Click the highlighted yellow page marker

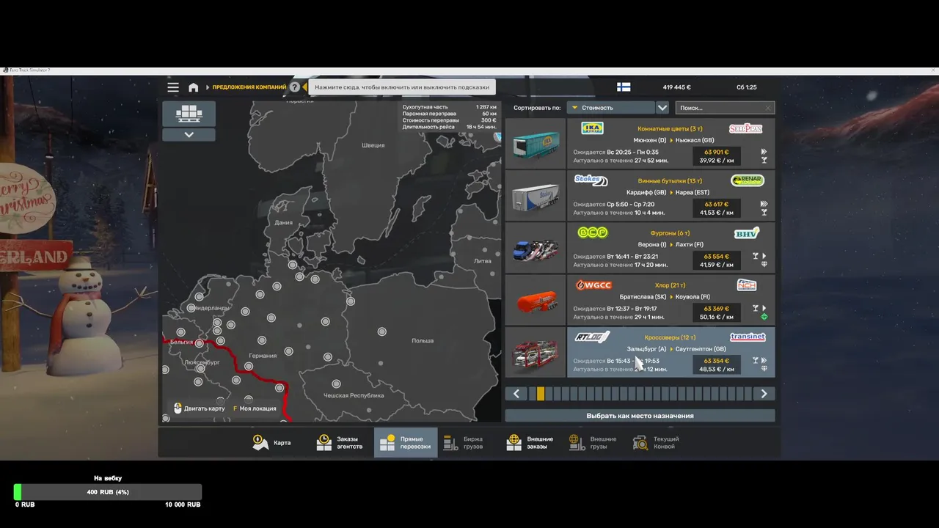click(x=541, y=394)
